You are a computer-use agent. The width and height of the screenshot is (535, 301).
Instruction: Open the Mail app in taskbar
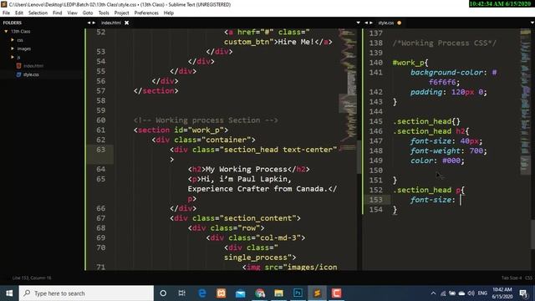tap(240, 293)
